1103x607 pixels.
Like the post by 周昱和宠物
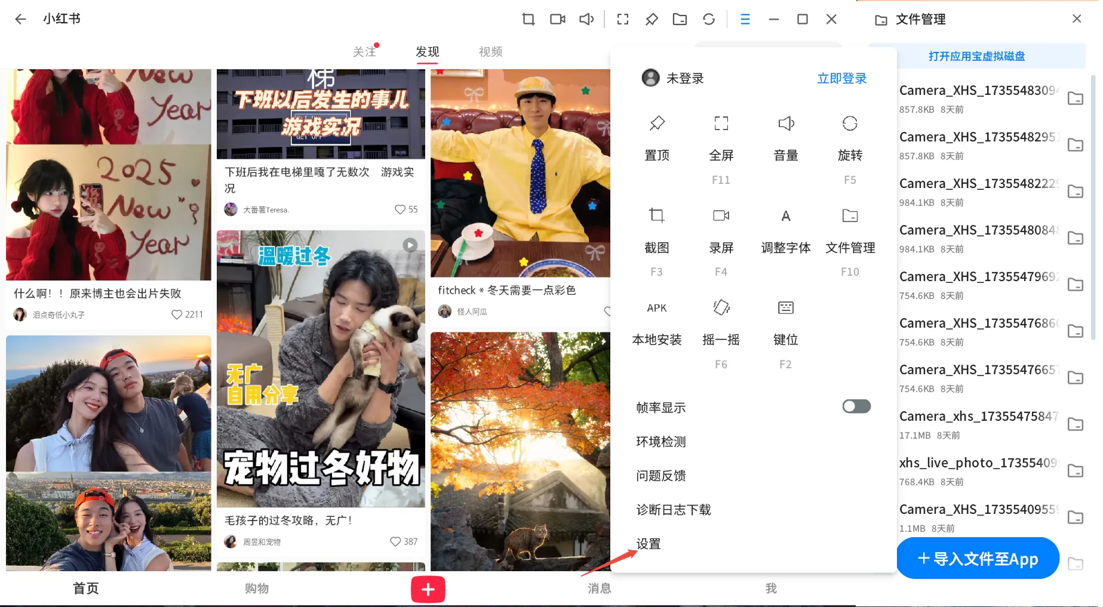pyautogui.click(x=395, y=541)
